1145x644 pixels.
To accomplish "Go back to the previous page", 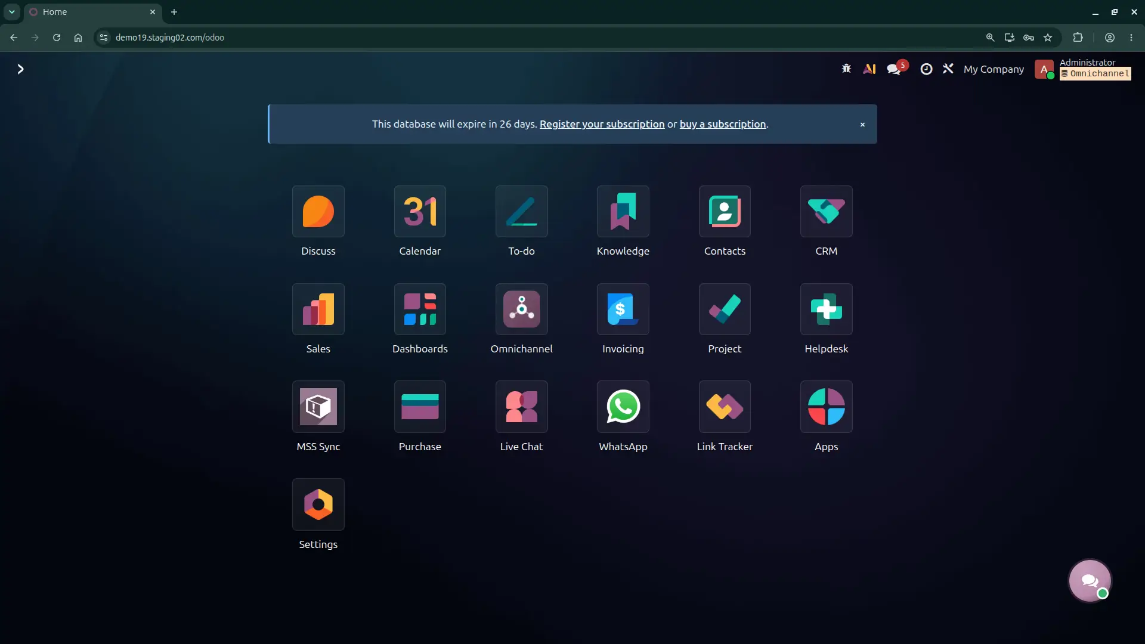I will [x=14, y=38].
